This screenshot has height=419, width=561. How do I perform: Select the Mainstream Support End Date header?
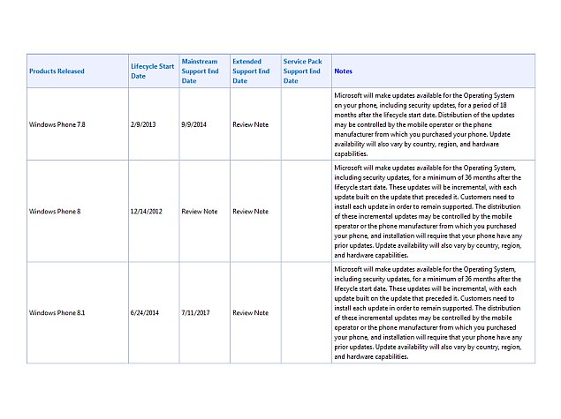(x=200, y=71)
